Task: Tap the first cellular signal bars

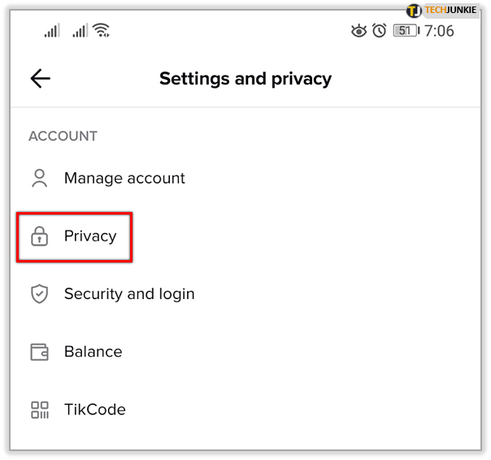Action: point(52,31)
